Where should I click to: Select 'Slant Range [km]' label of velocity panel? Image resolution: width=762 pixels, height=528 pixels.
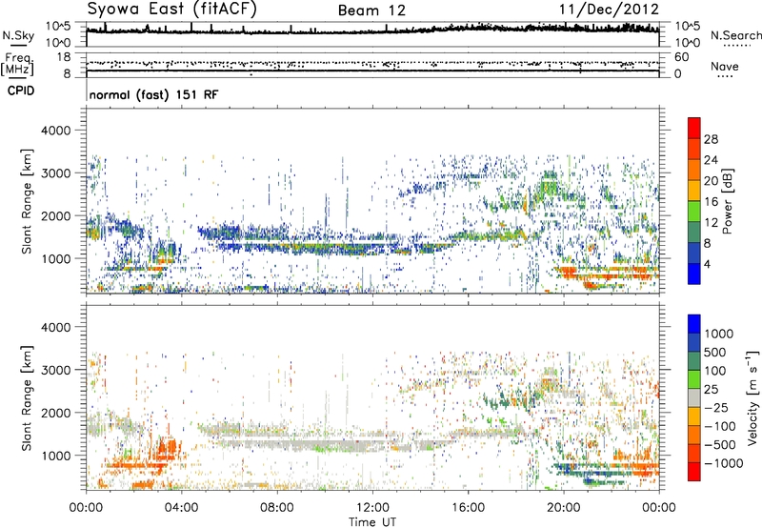click(x=27, y=397)
